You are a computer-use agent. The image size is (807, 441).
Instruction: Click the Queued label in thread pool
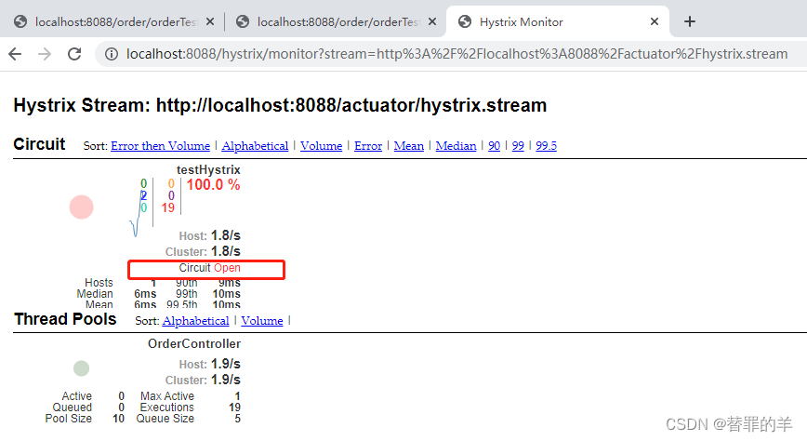[73, 407]
